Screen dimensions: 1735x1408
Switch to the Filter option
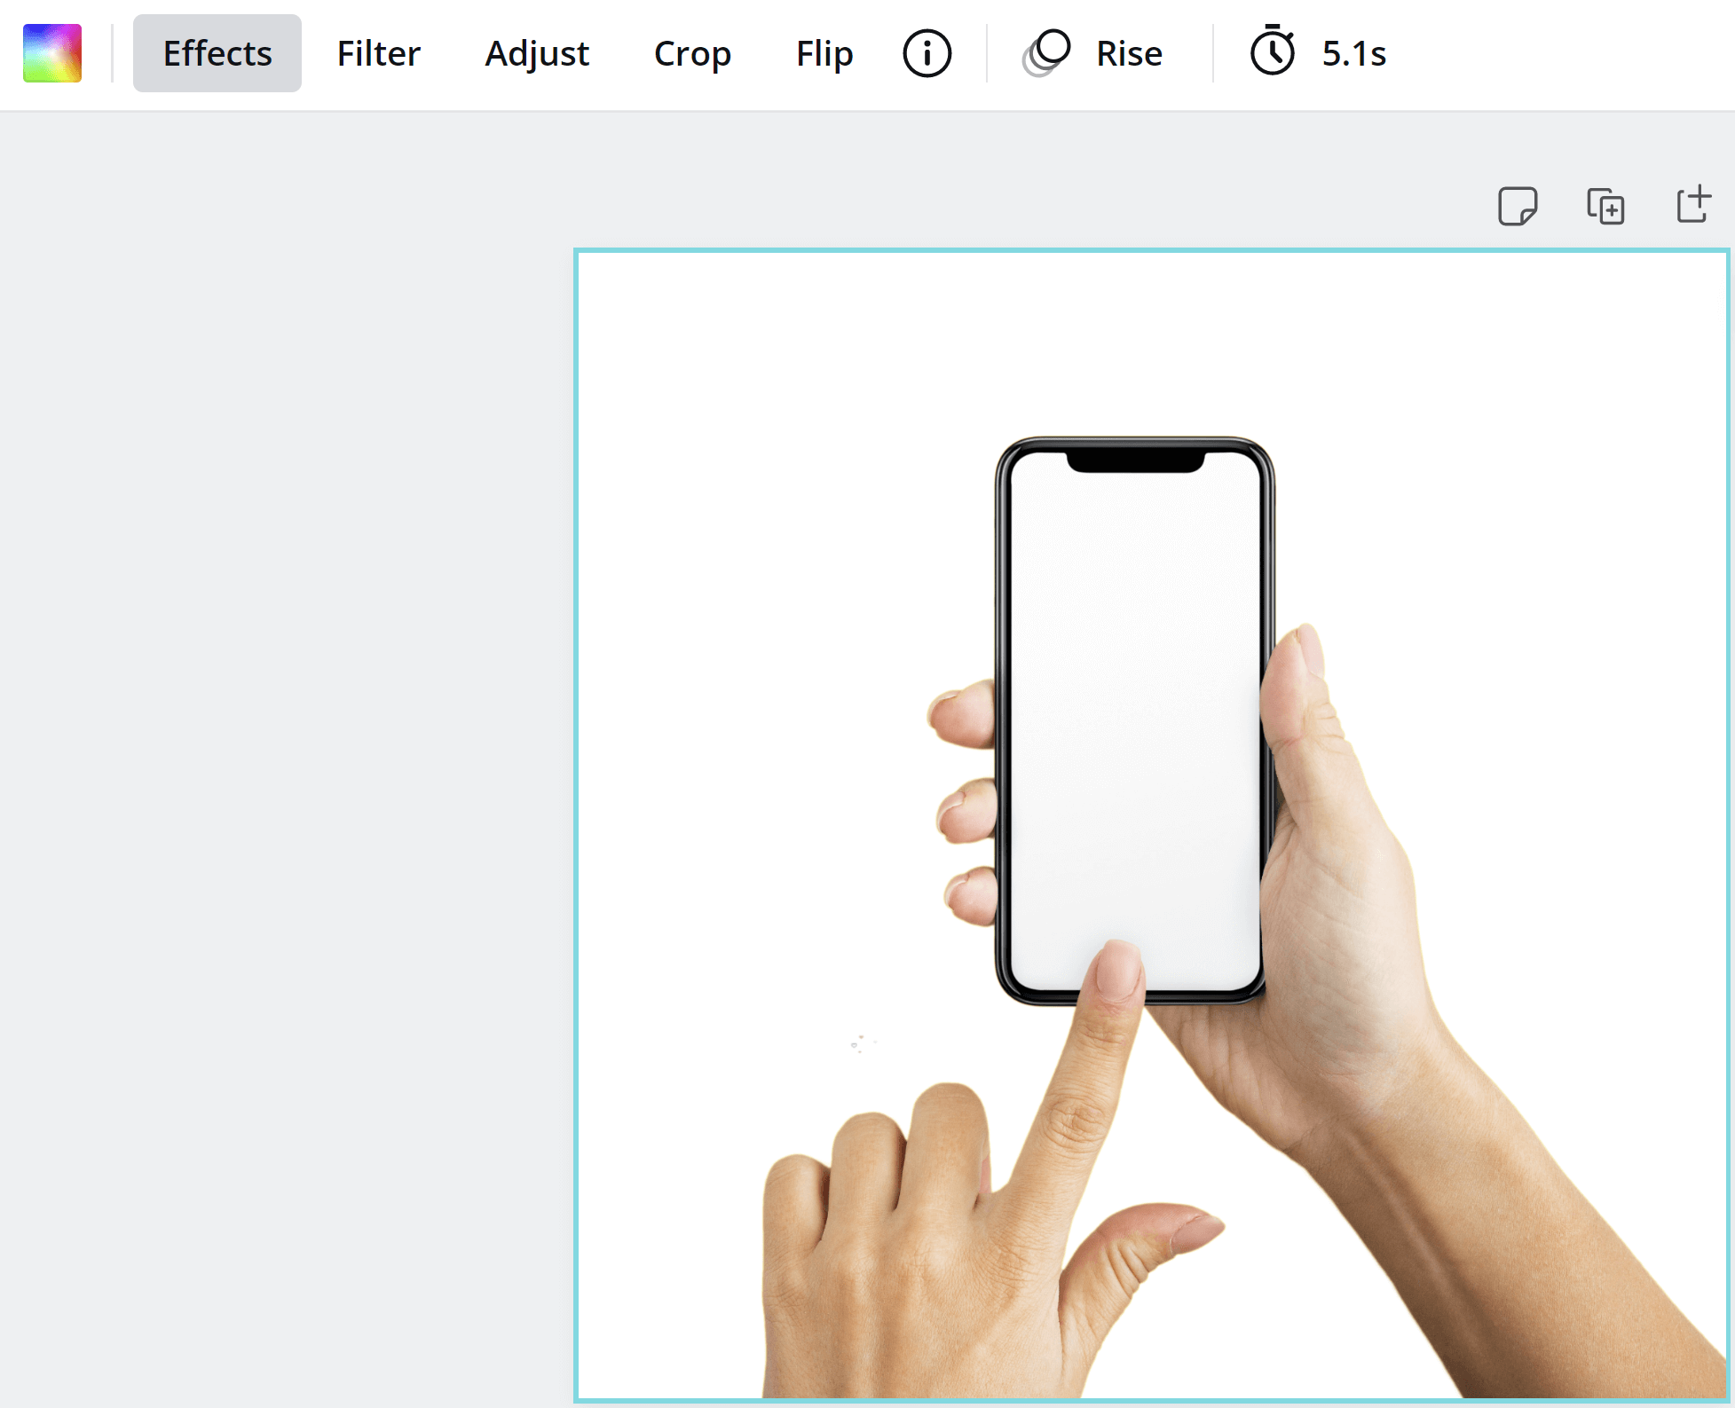tap(378, 53)
